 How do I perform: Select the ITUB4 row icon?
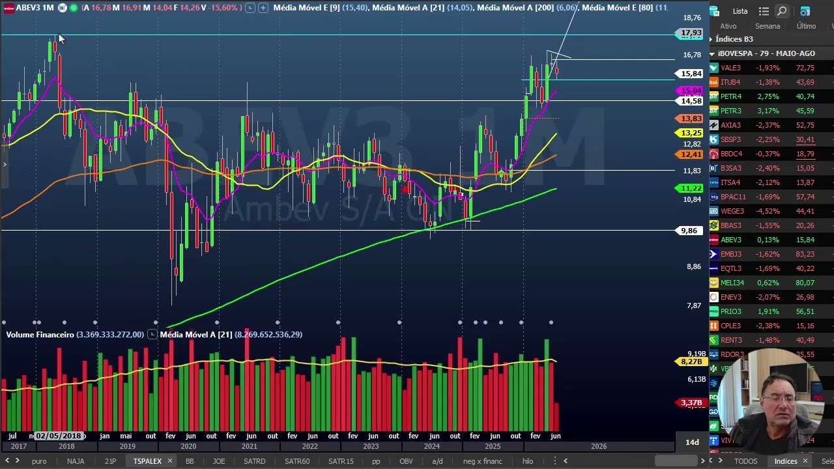714,82
